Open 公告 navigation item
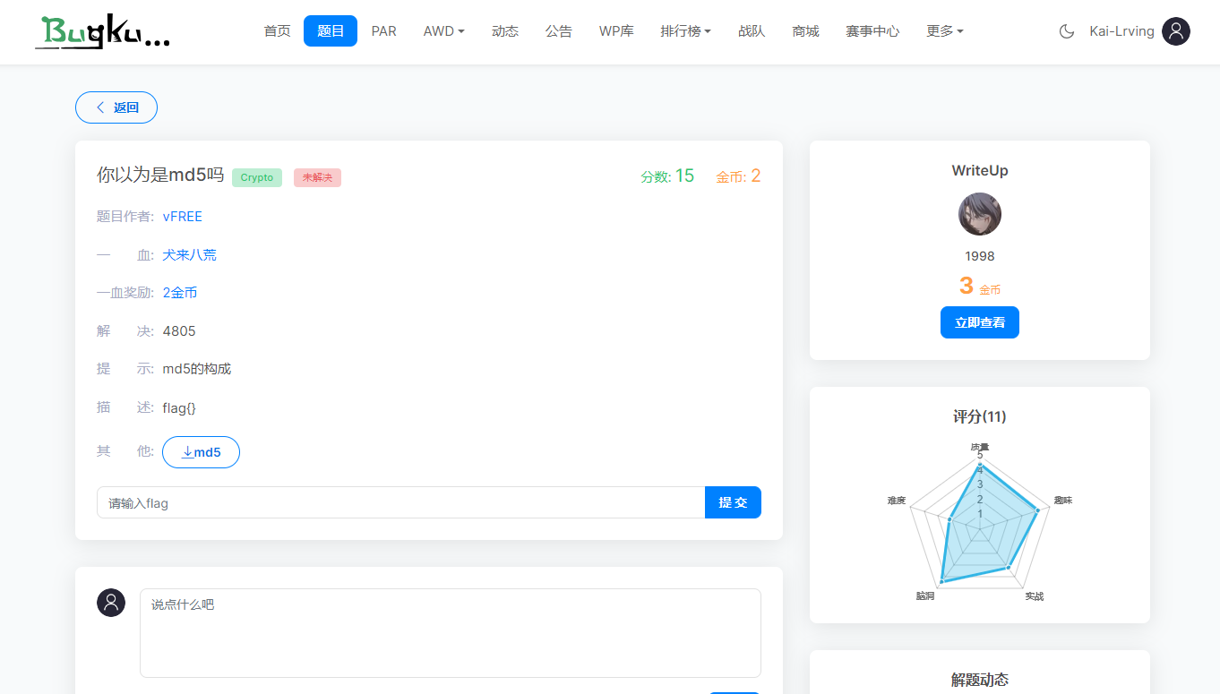Image resolution: width=1220 pixels, height=694 pixels. click(x=559, y=31)
